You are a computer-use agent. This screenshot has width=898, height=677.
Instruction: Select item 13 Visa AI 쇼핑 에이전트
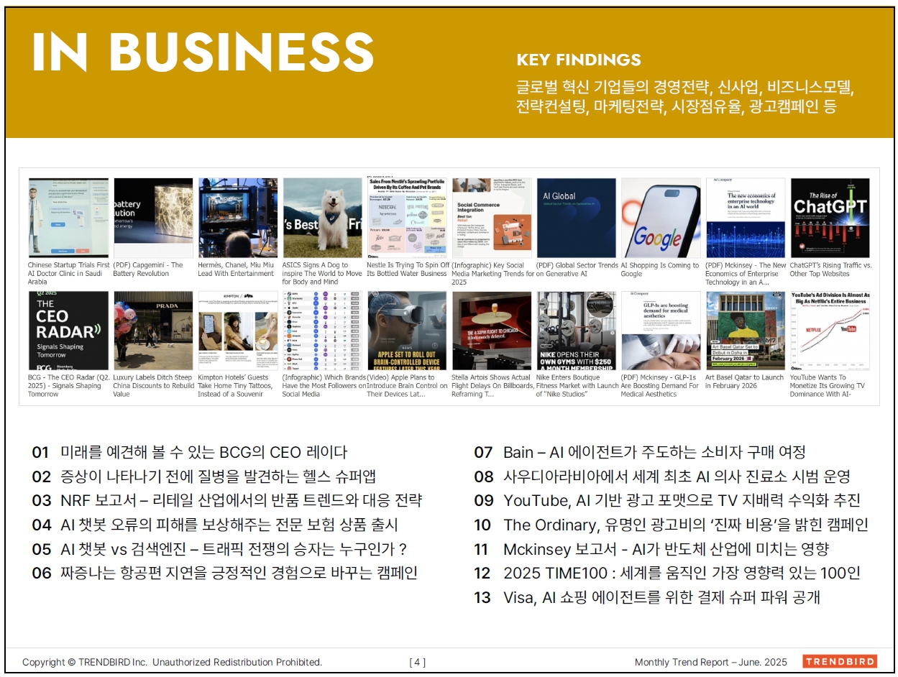point(647,597)
